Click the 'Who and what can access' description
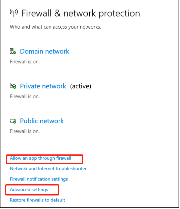 55,27
